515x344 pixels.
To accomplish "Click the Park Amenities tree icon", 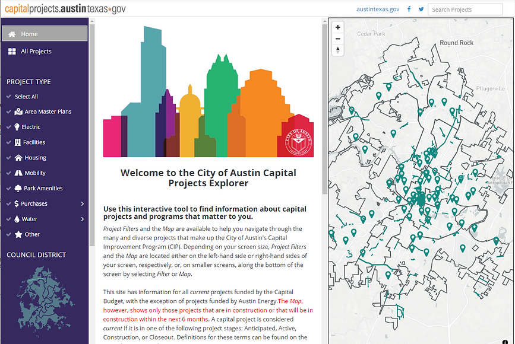I will click(x=18, y=188).
